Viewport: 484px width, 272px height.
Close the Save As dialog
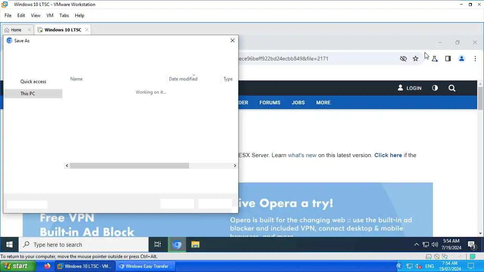coord(233,40)
